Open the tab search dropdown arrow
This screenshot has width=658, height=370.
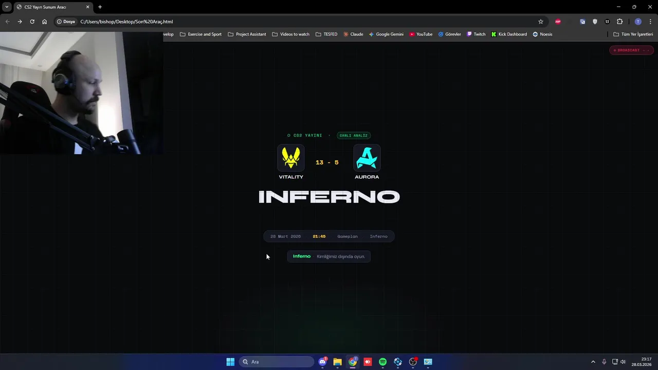click(7, 7)
